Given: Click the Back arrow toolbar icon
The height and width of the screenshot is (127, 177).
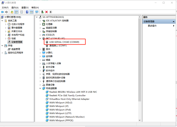Looking at the screenshot, I should [x=2, y=12].
